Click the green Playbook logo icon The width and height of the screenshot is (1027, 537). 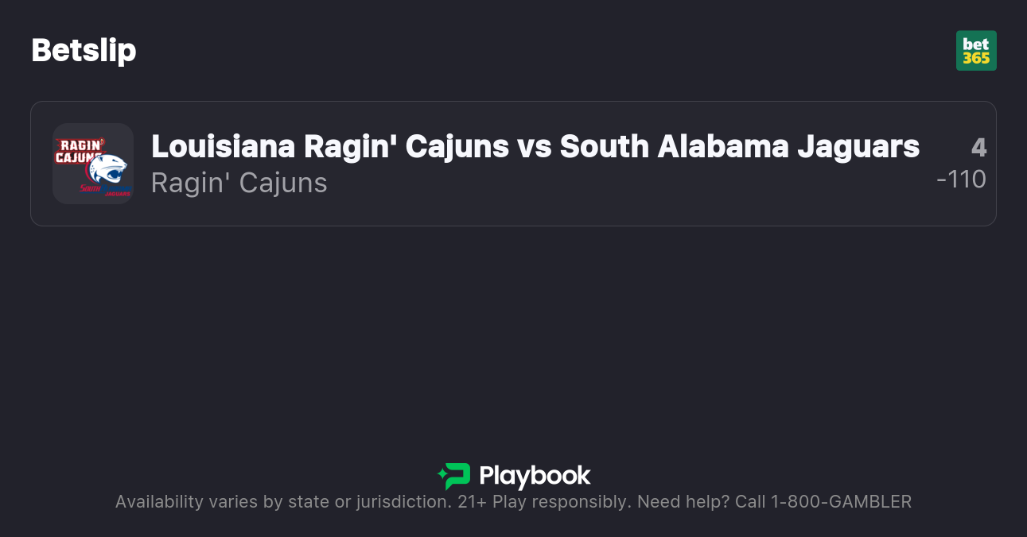[x=454, y=476]
